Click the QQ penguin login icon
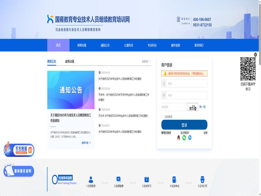Viewport: 261px width, 196px height. (x=178, y=138)
